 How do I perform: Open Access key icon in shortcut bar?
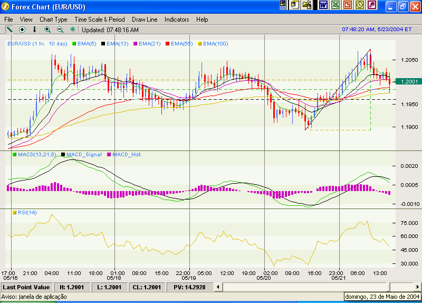point(372,5)
